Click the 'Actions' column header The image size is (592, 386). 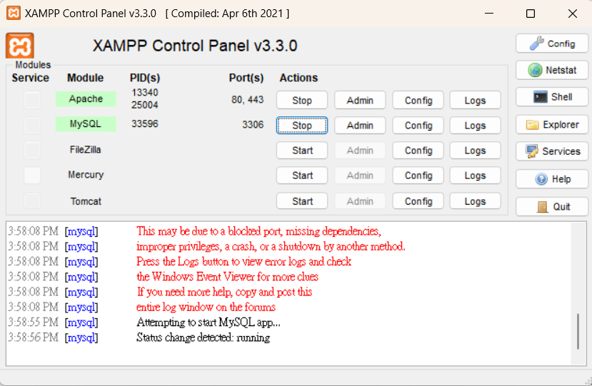[298, 78]
